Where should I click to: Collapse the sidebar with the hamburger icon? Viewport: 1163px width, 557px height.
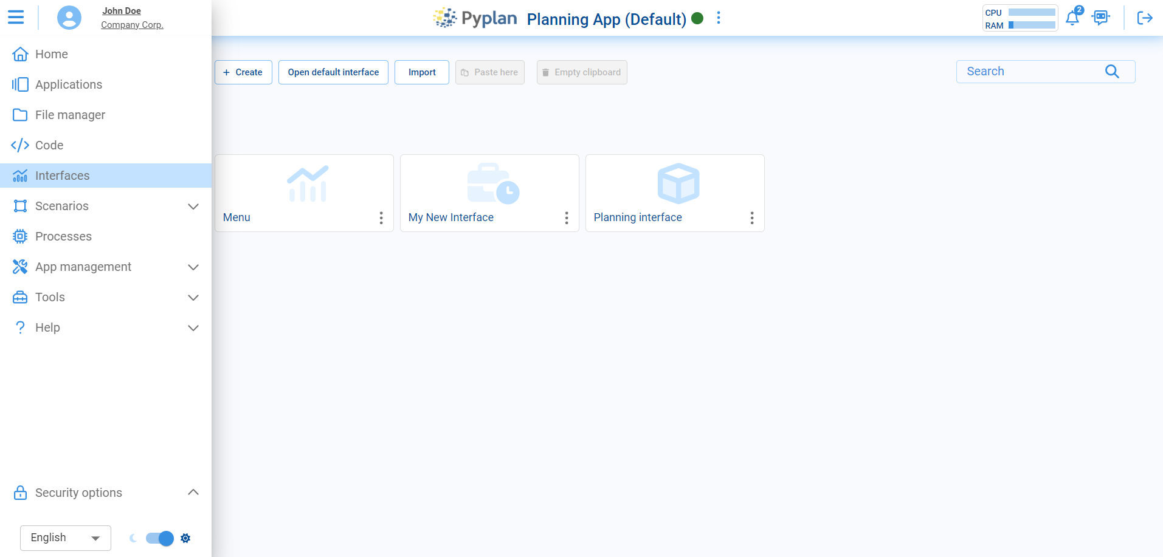16,17
